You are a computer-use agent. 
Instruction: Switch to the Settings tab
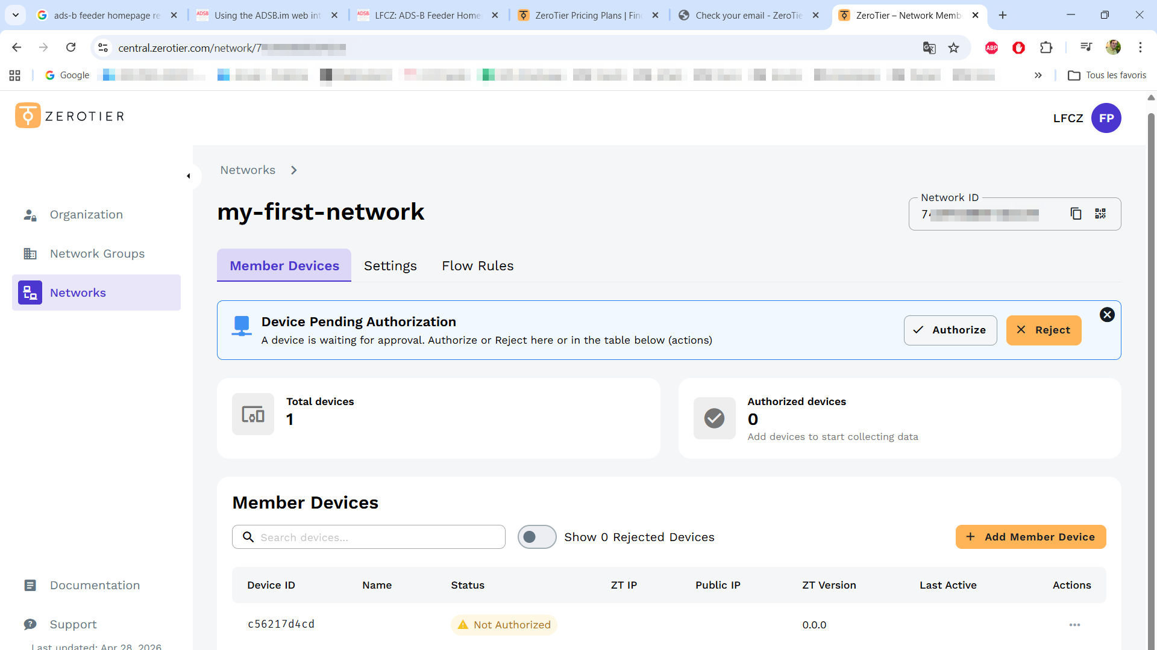(x=390, y=265)
